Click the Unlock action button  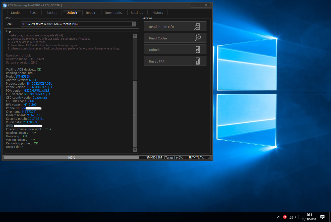click(175, 49)
